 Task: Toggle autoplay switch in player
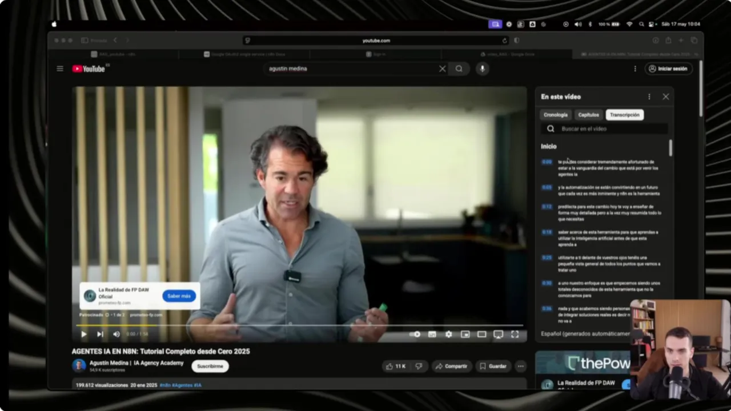pos(415,334)
